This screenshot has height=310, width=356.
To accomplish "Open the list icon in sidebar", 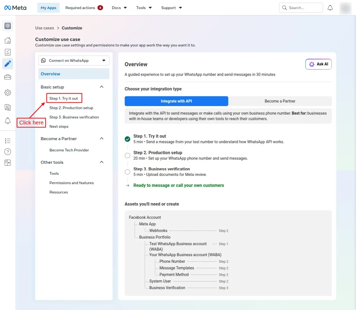I will pos(8,141).
